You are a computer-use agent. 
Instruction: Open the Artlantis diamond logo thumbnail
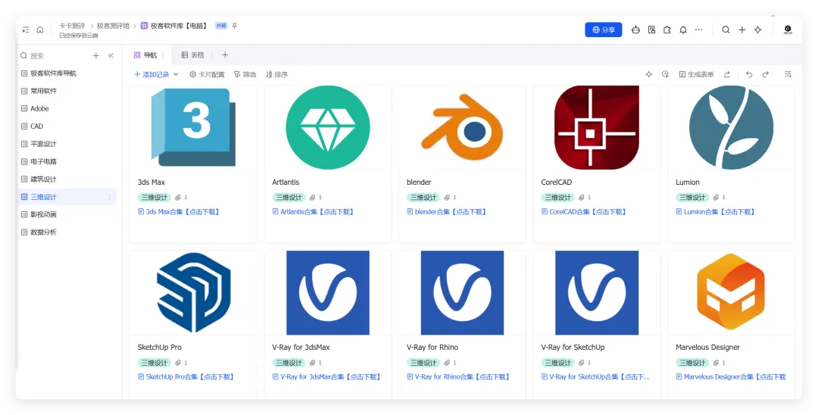pos(328,127)
